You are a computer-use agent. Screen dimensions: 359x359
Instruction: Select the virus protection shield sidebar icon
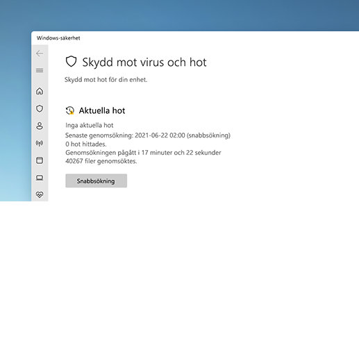(x=40, y=108)
